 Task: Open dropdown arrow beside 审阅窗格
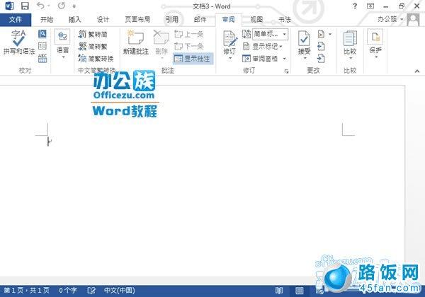pos(284,59)
